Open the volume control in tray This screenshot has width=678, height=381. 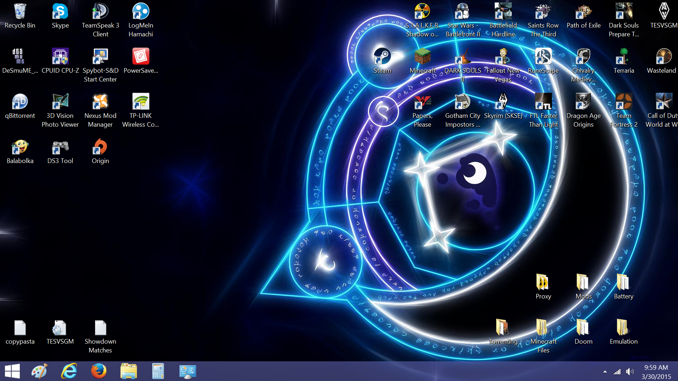coord(630,371)
